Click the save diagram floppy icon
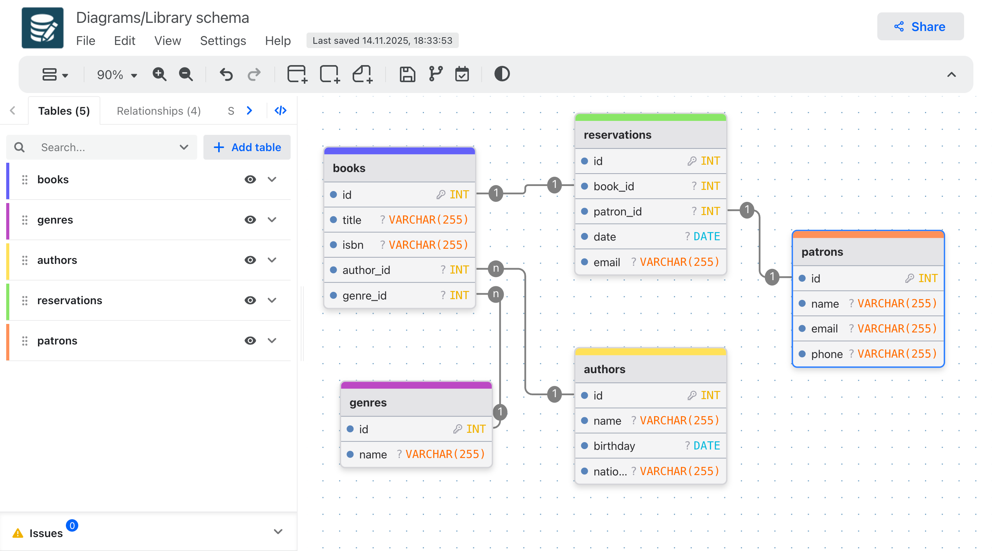This screenshot has width=992, height=551. 407,74
